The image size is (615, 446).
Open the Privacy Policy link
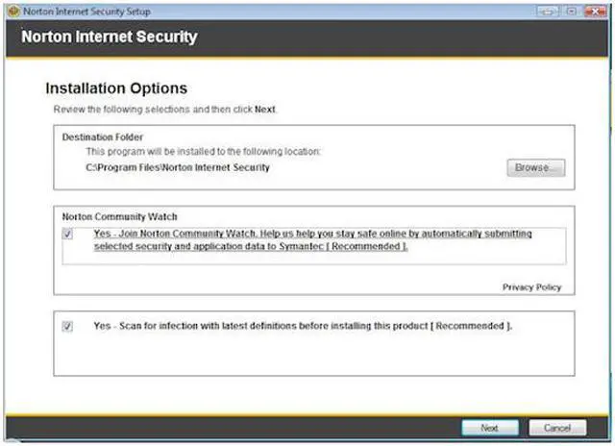point(531,287)
